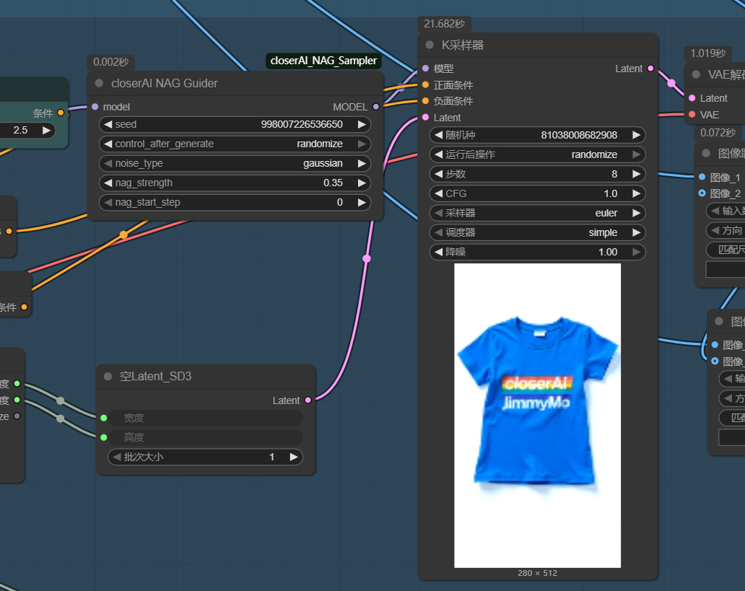Increase the seed value with right arrow

(362, 124)
